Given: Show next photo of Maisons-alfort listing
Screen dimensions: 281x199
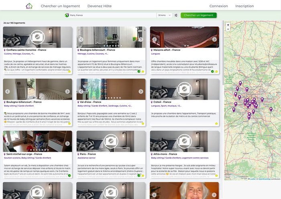Looking at the screenshot, I should [x=214, y=39].
